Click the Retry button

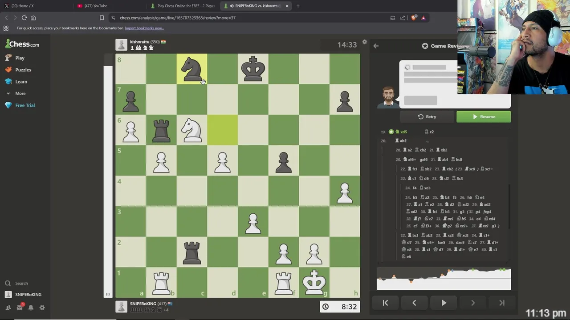click(427, 117)
